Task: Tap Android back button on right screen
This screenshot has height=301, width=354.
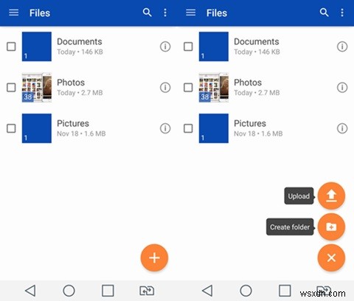Action: coord(207,291)
